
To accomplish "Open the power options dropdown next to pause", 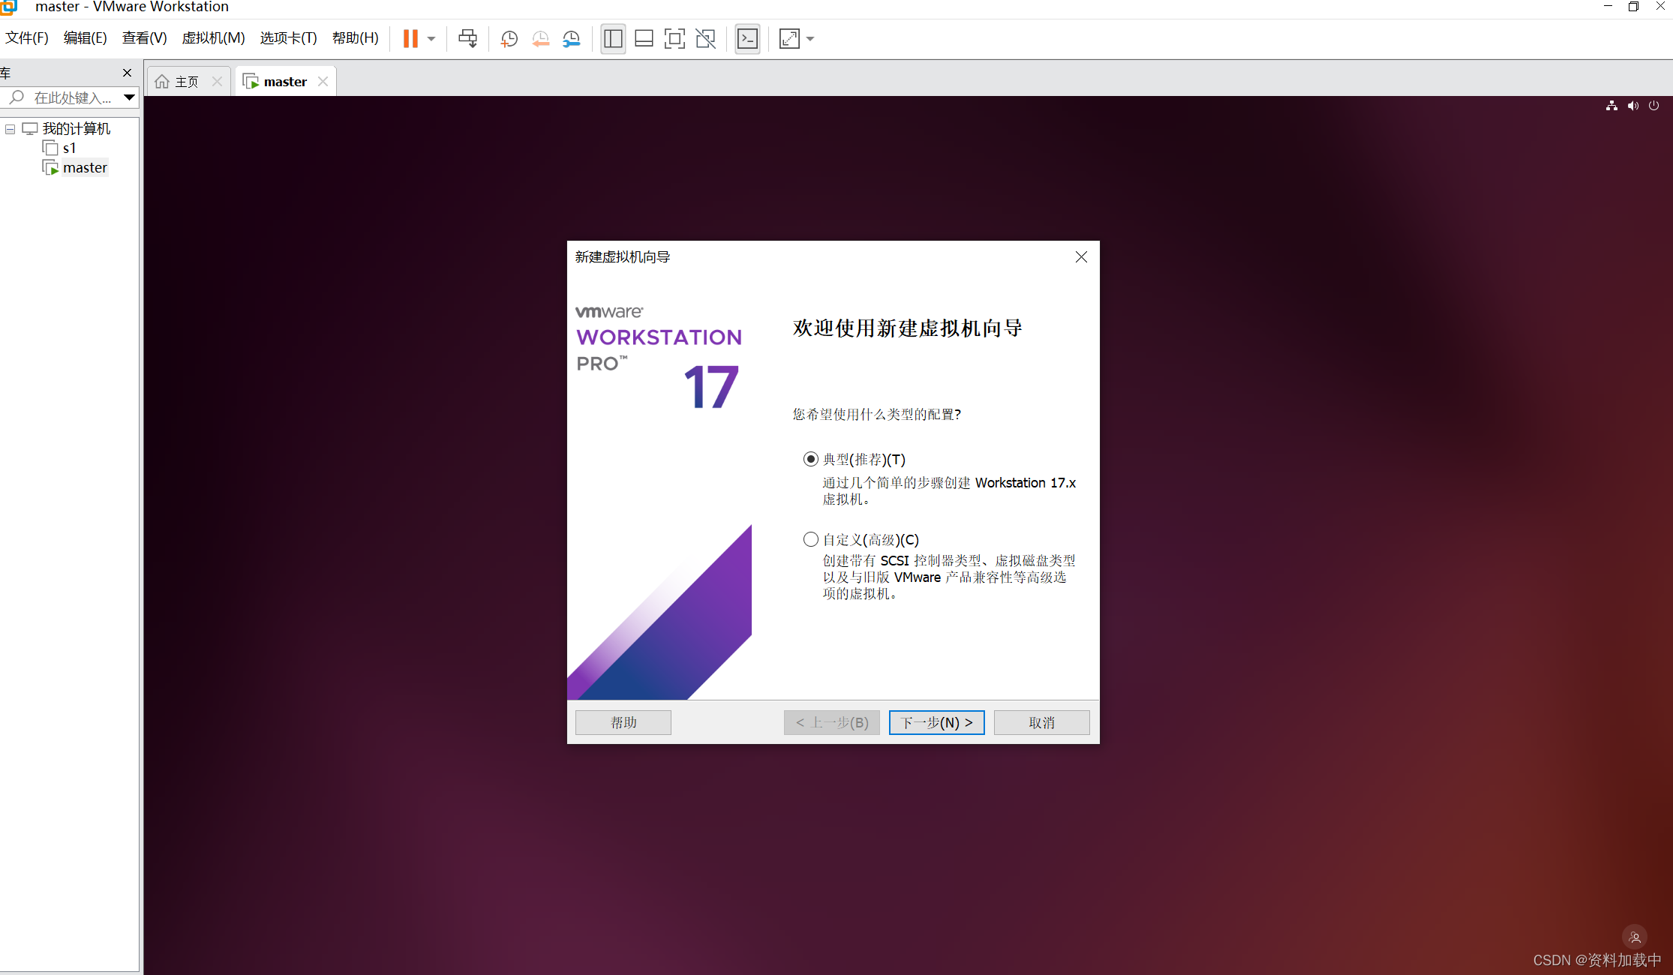I will coord(431,39).
